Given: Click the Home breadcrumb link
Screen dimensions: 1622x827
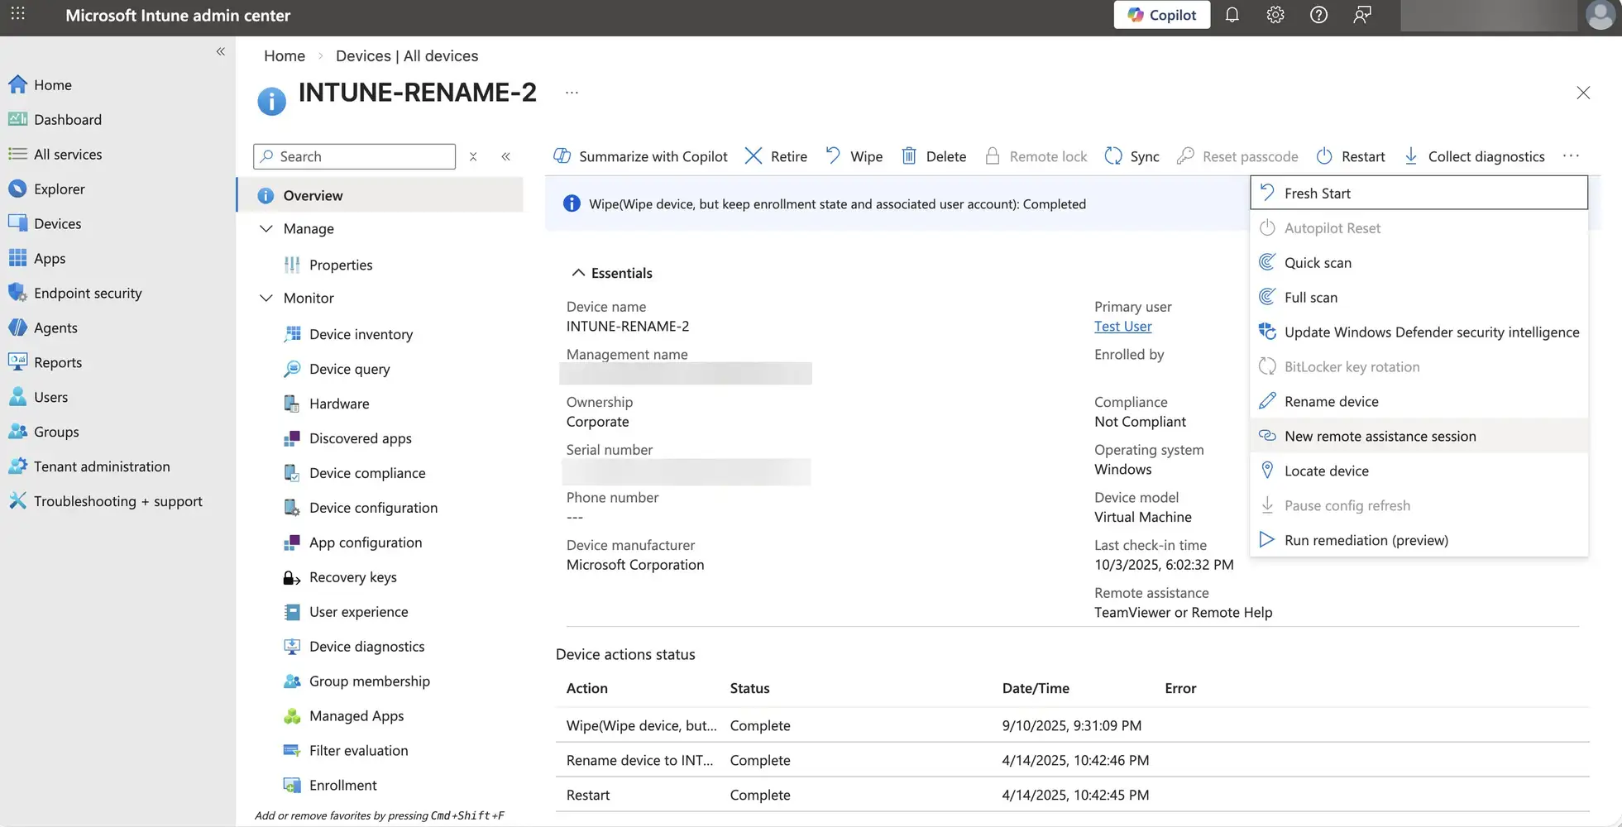Looking at the screenshot, I should tap(285, 55).
